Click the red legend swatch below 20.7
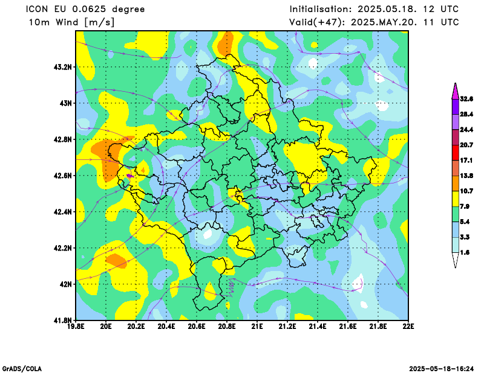 click(x=456, y=153)
